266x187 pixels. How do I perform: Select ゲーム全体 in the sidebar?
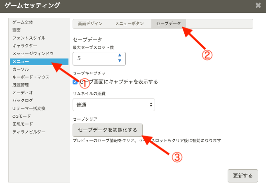coord(23,22)
